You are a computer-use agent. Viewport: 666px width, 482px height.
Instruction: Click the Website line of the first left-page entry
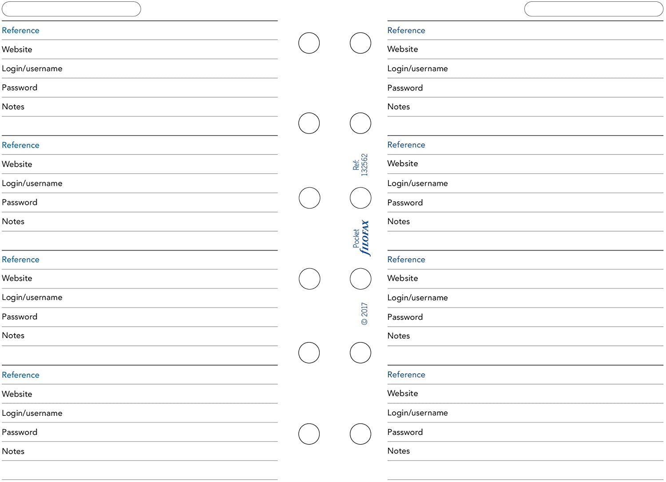pos(139,49)
